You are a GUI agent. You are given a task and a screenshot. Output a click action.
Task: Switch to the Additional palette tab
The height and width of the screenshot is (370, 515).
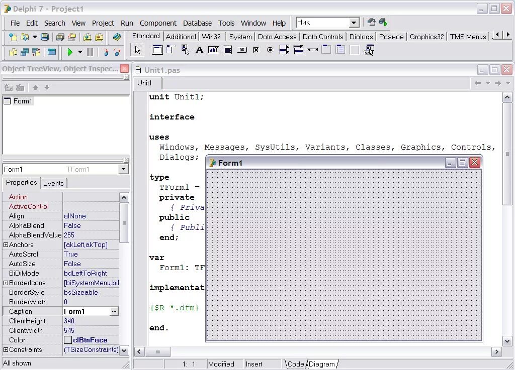tap(181, 37)
